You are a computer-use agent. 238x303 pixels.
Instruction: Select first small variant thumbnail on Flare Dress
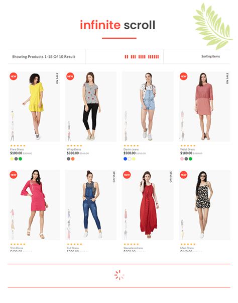point(13,115)
